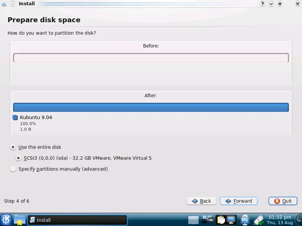Click the titlebar help question mark button
Screen dimensions: 302x226
click(x=262, y=4)
